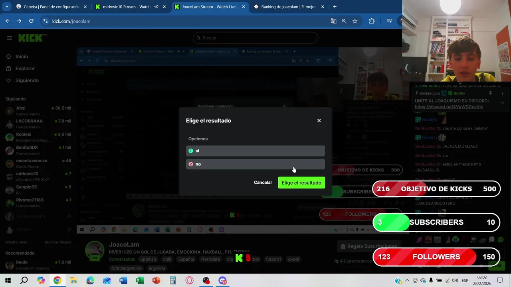
Task: Open site information icon in address bar
Action: click(x=46, y=21)
